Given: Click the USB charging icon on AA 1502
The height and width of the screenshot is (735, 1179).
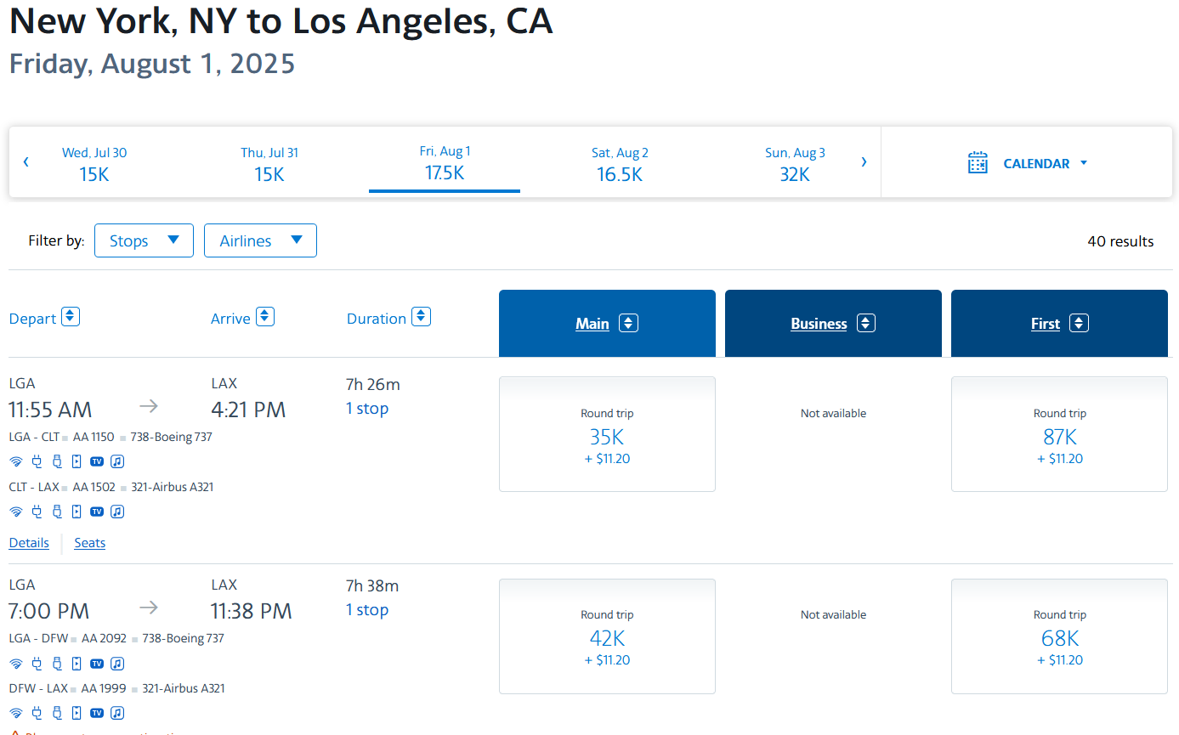Looking at the screenshot, I should (57, 511).
